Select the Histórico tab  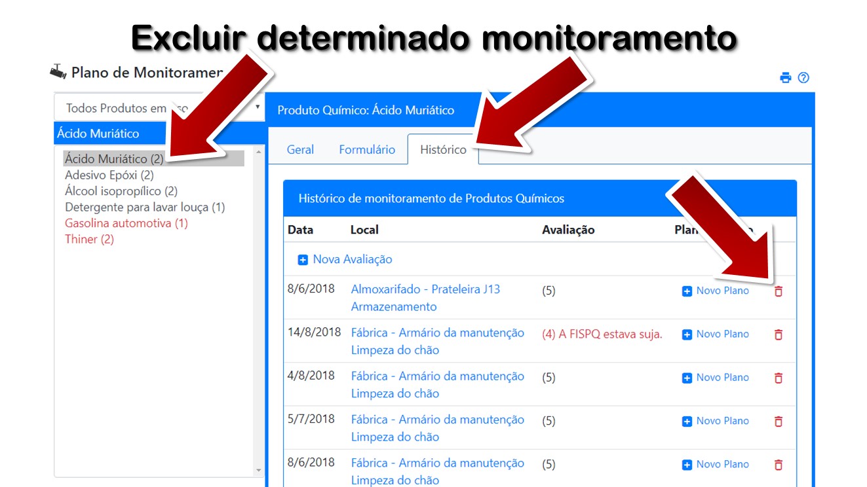[443, 149]
